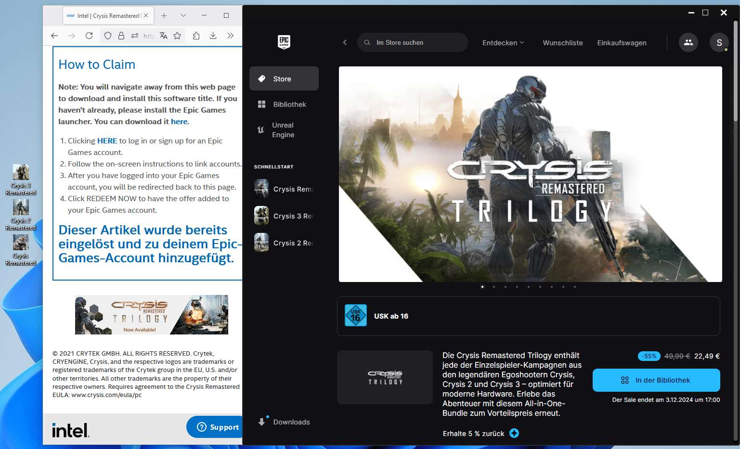Click the -55% discount badge

(x=649, y=356)
